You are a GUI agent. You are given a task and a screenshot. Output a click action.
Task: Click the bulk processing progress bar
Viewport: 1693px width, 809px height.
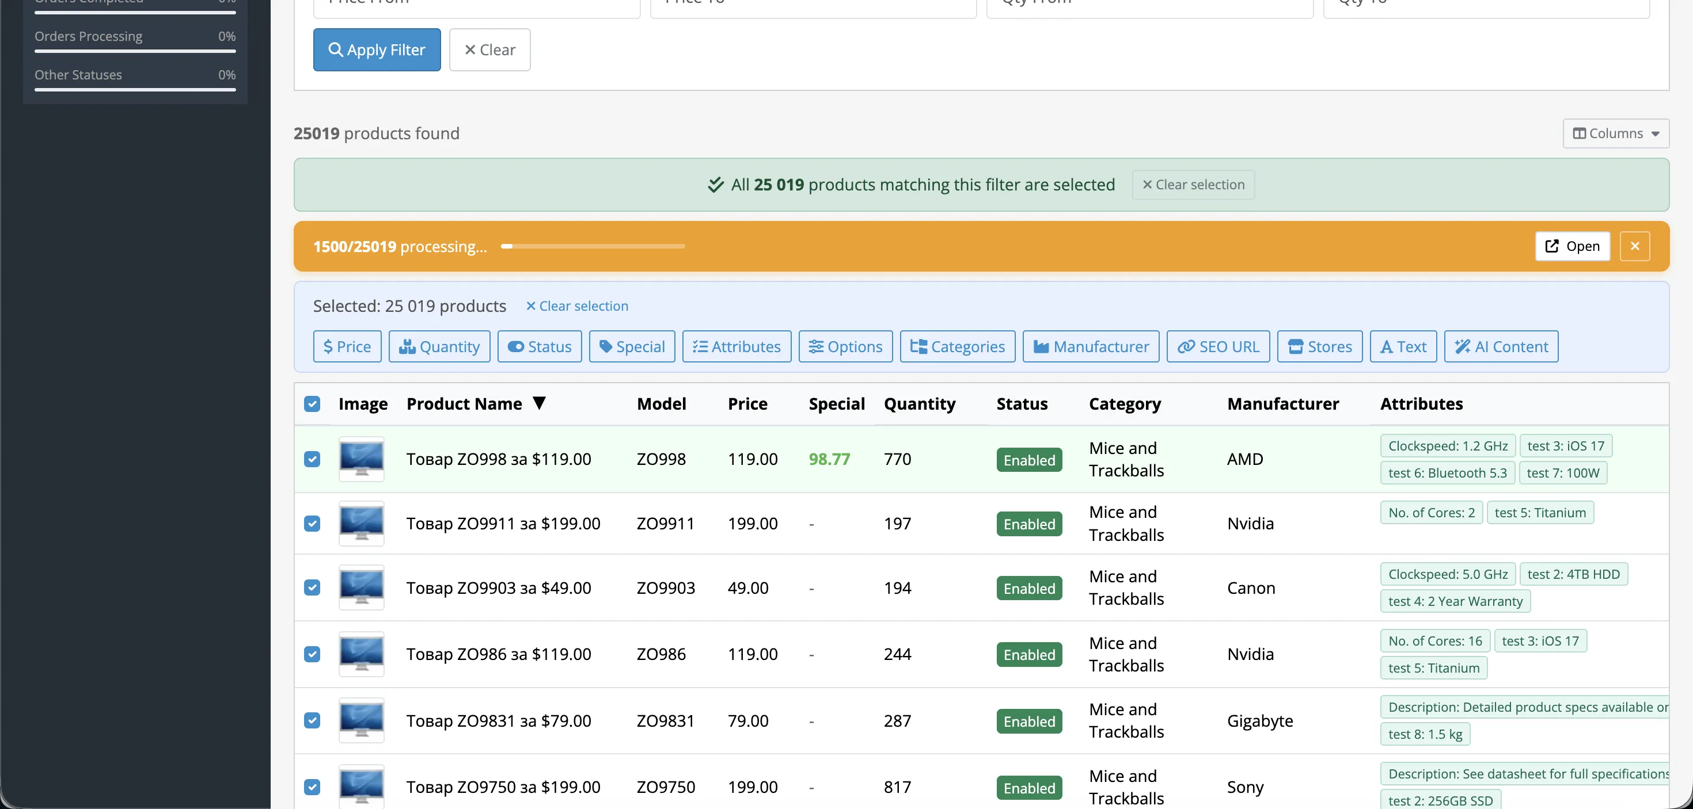592,246
